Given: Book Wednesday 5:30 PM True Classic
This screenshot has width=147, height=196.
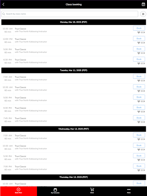Looking at the screenshot, I should (x=139, y=156).
